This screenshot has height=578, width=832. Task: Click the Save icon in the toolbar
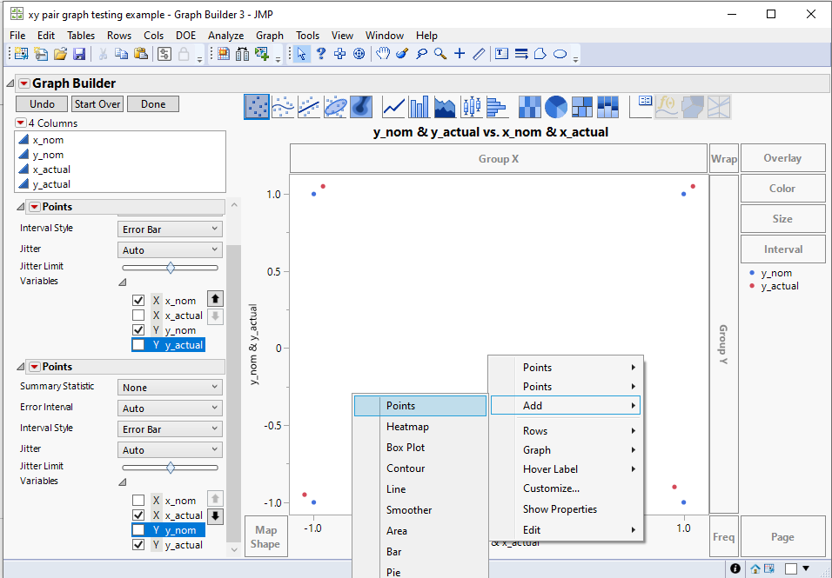[x=79, y=54]
